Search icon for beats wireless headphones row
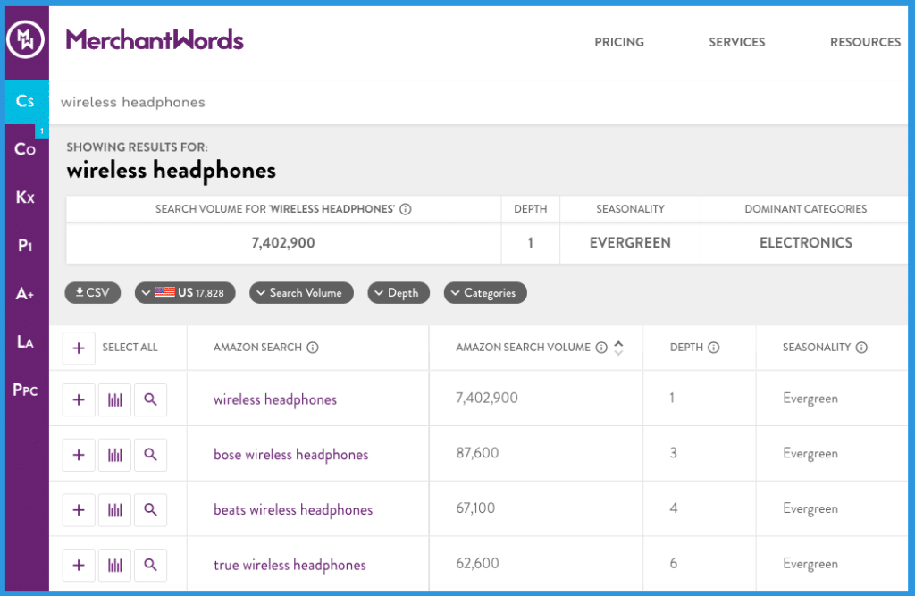Image resolution: width=915 pixels, height=596 pixels. [x=150, y=510]
